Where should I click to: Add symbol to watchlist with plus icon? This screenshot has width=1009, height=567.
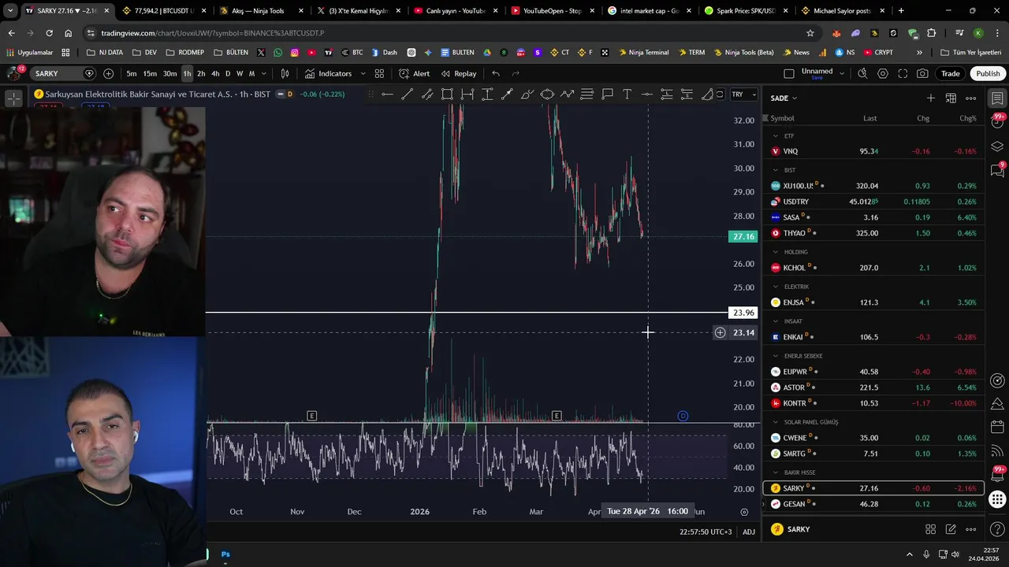point(931,98)
